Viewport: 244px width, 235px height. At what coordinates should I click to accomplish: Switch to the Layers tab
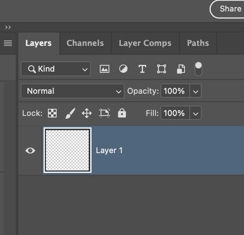click(38, 43)
